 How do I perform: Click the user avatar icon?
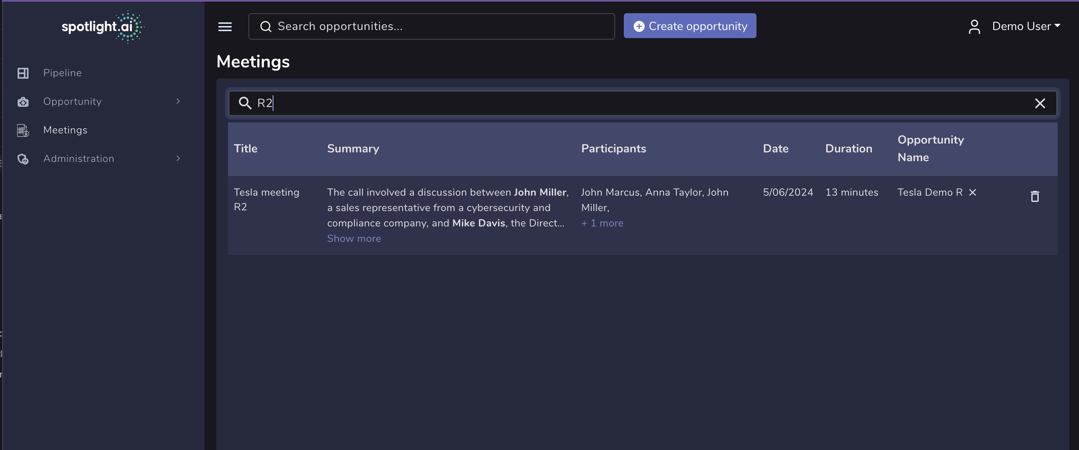974,27
